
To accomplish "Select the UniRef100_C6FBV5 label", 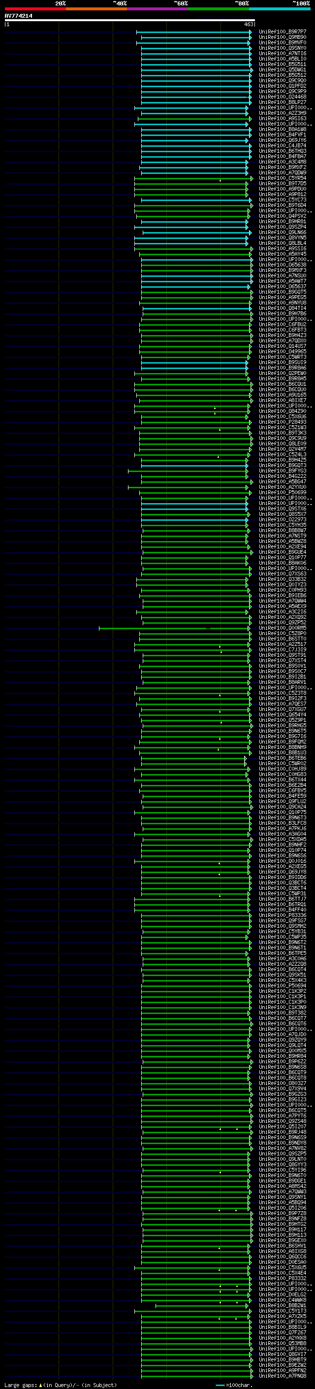I will pyautogui.click(x=283, y=790).
